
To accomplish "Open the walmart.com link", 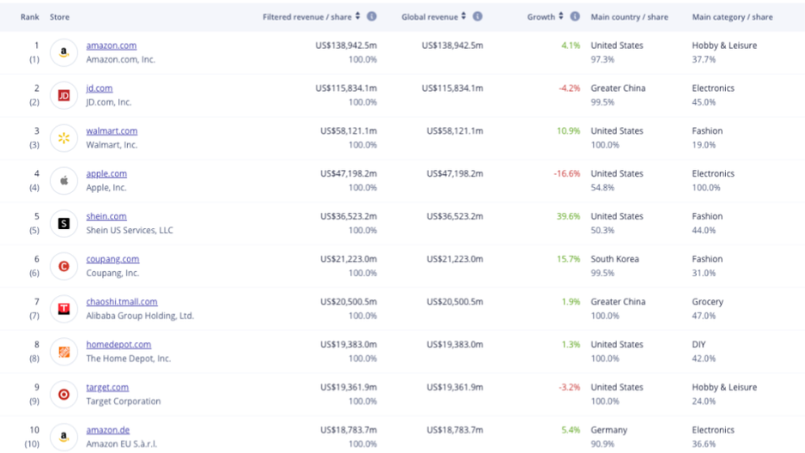I will 112,130.
